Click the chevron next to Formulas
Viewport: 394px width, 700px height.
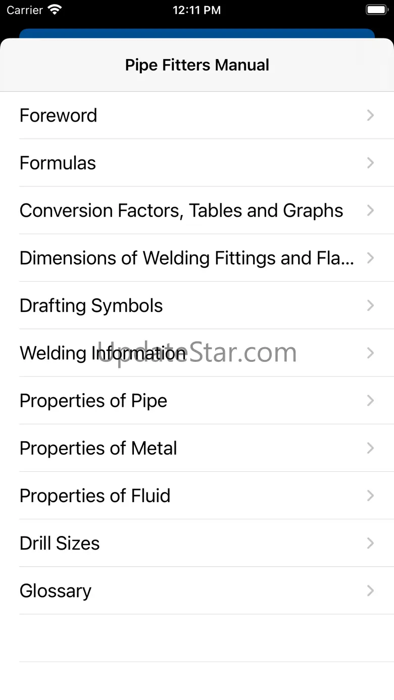(x=370, y=163)
